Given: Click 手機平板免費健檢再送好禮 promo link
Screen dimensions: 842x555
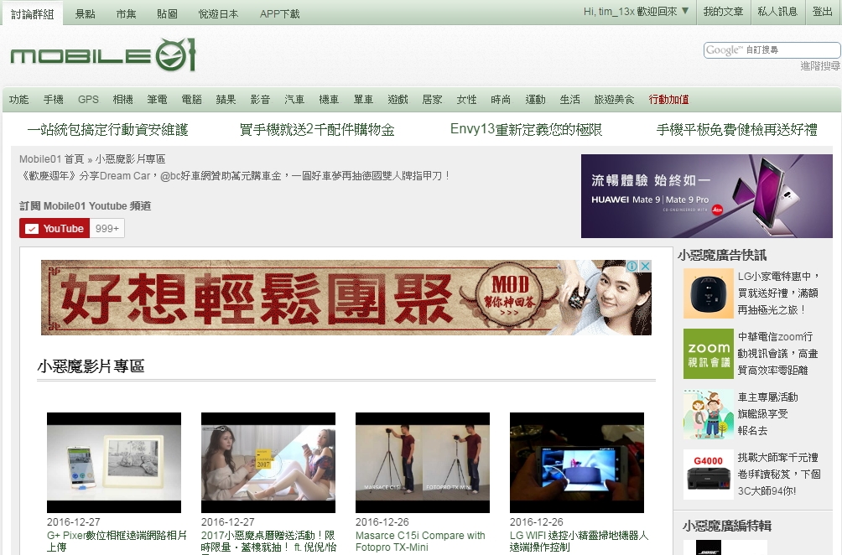Looking at the screenshot, I should tap(736, 129).
